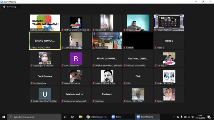Click muted mic icon beside Ale Bagaz

(x=156, y=66)
